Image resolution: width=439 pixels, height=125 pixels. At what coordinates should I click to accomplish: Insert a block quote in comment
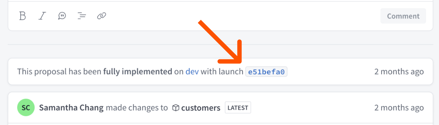pos(62,16)
